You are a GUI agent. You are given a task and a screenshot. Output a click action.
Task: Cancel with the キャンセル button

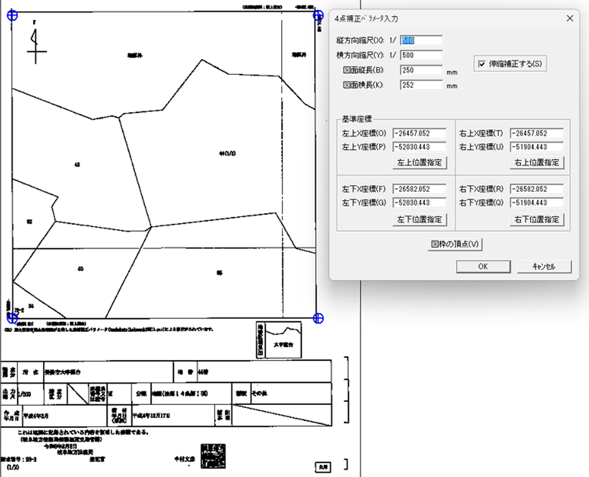tap(544, 266)
